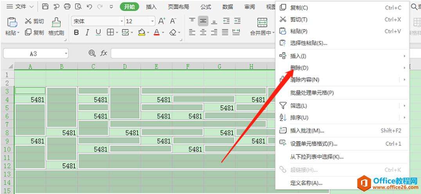Screen dimensions: 421x194
Task: Click the borders icon in font group
Action: [110, 32]
